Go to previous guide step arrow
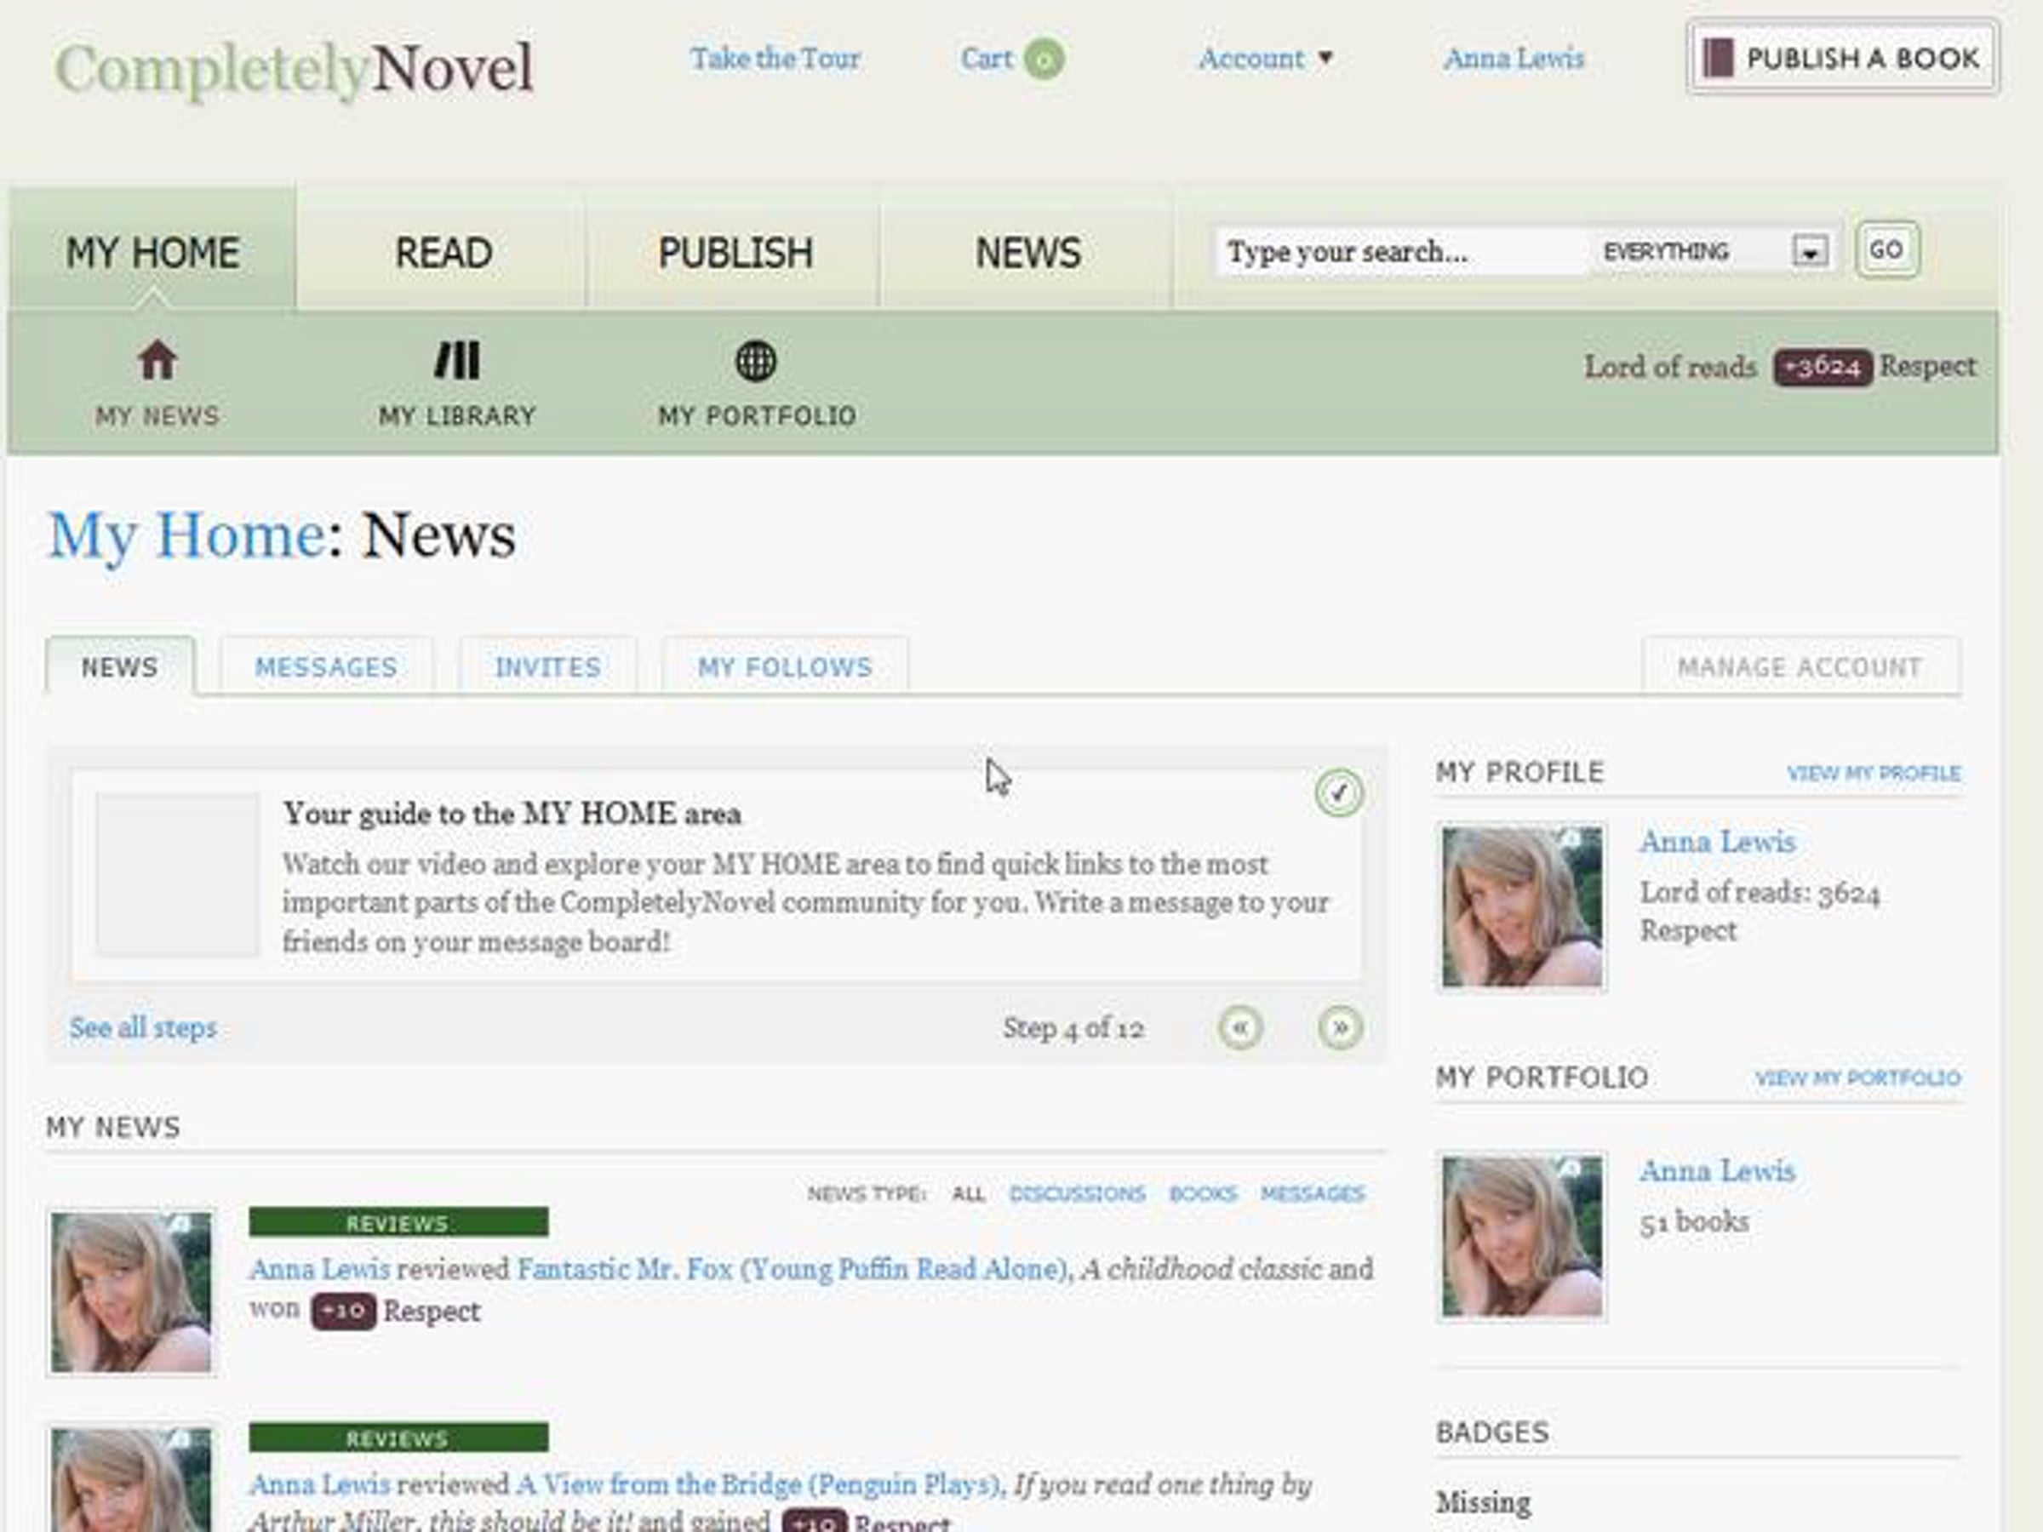The height and width of the screenshot is (1532, 2043). pos(1240,1028)
